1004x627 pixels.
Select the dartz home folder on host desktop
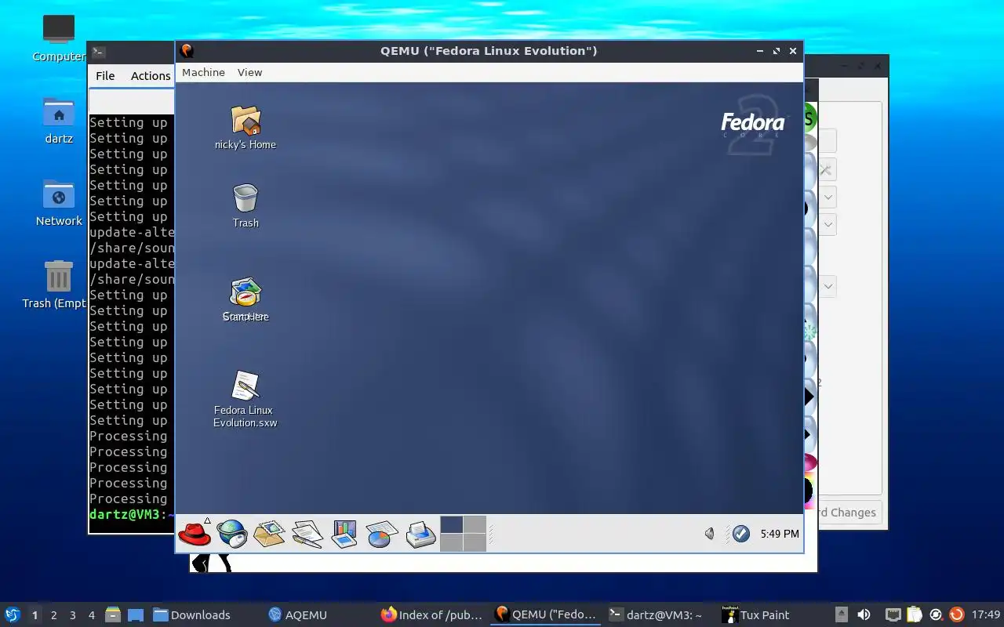(59, 121)
